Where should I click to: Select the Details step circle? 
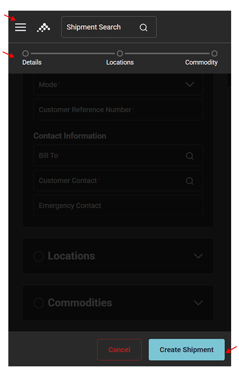pos(25,53)
